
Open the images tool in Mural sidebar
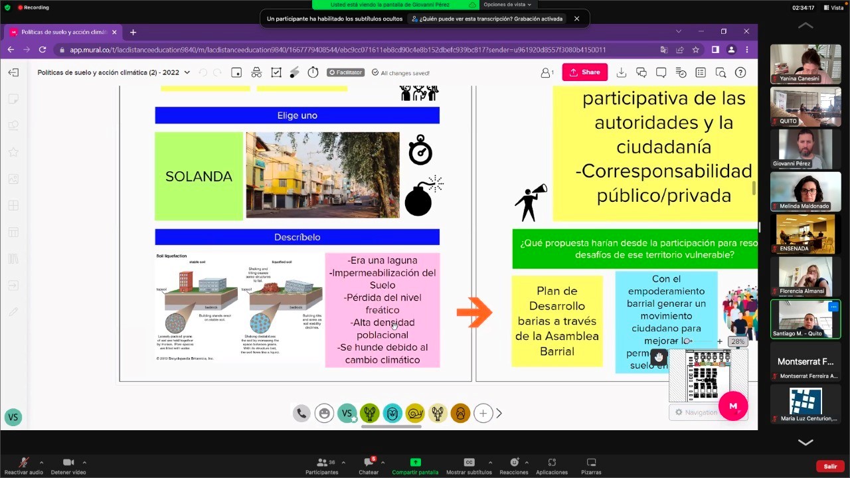click(x=13, y=179)
